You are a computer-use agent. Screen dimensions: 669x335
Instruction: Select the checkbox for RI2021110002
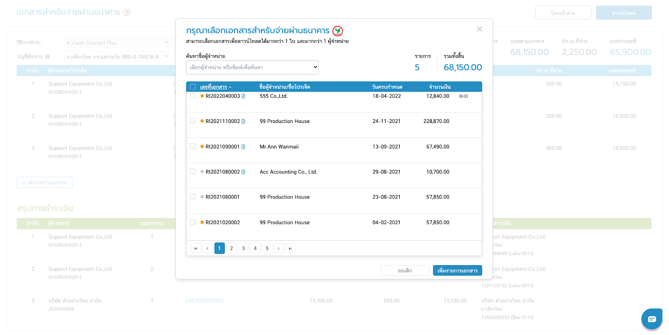(x=193, y=121)
